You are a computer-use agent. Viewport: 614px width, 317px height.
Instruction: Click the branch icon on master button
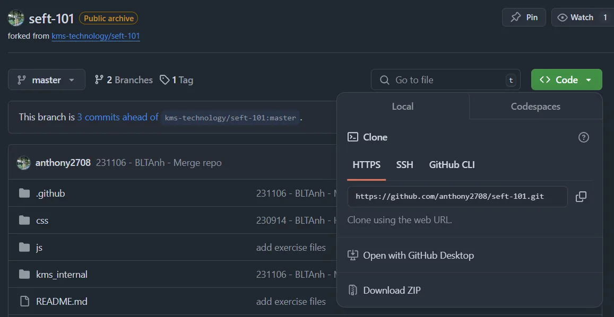point(22,80)
